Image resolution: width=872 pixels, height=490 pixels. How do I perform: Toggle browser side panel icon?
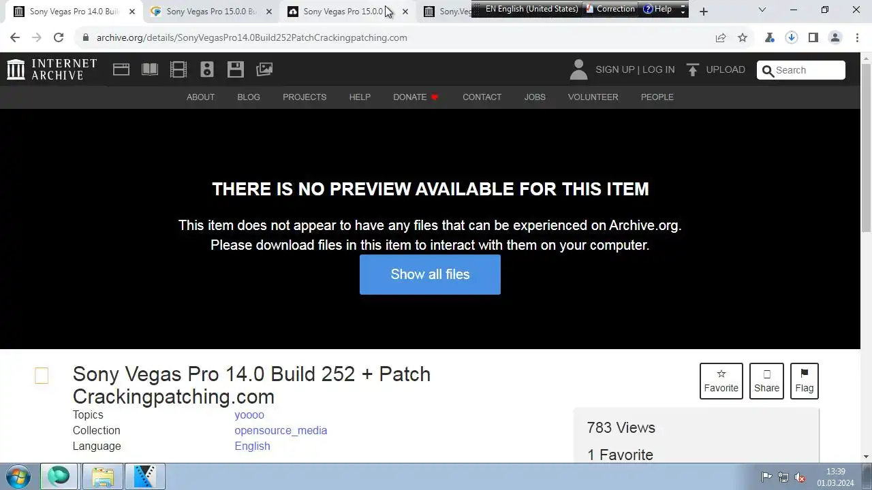[813, 37]
